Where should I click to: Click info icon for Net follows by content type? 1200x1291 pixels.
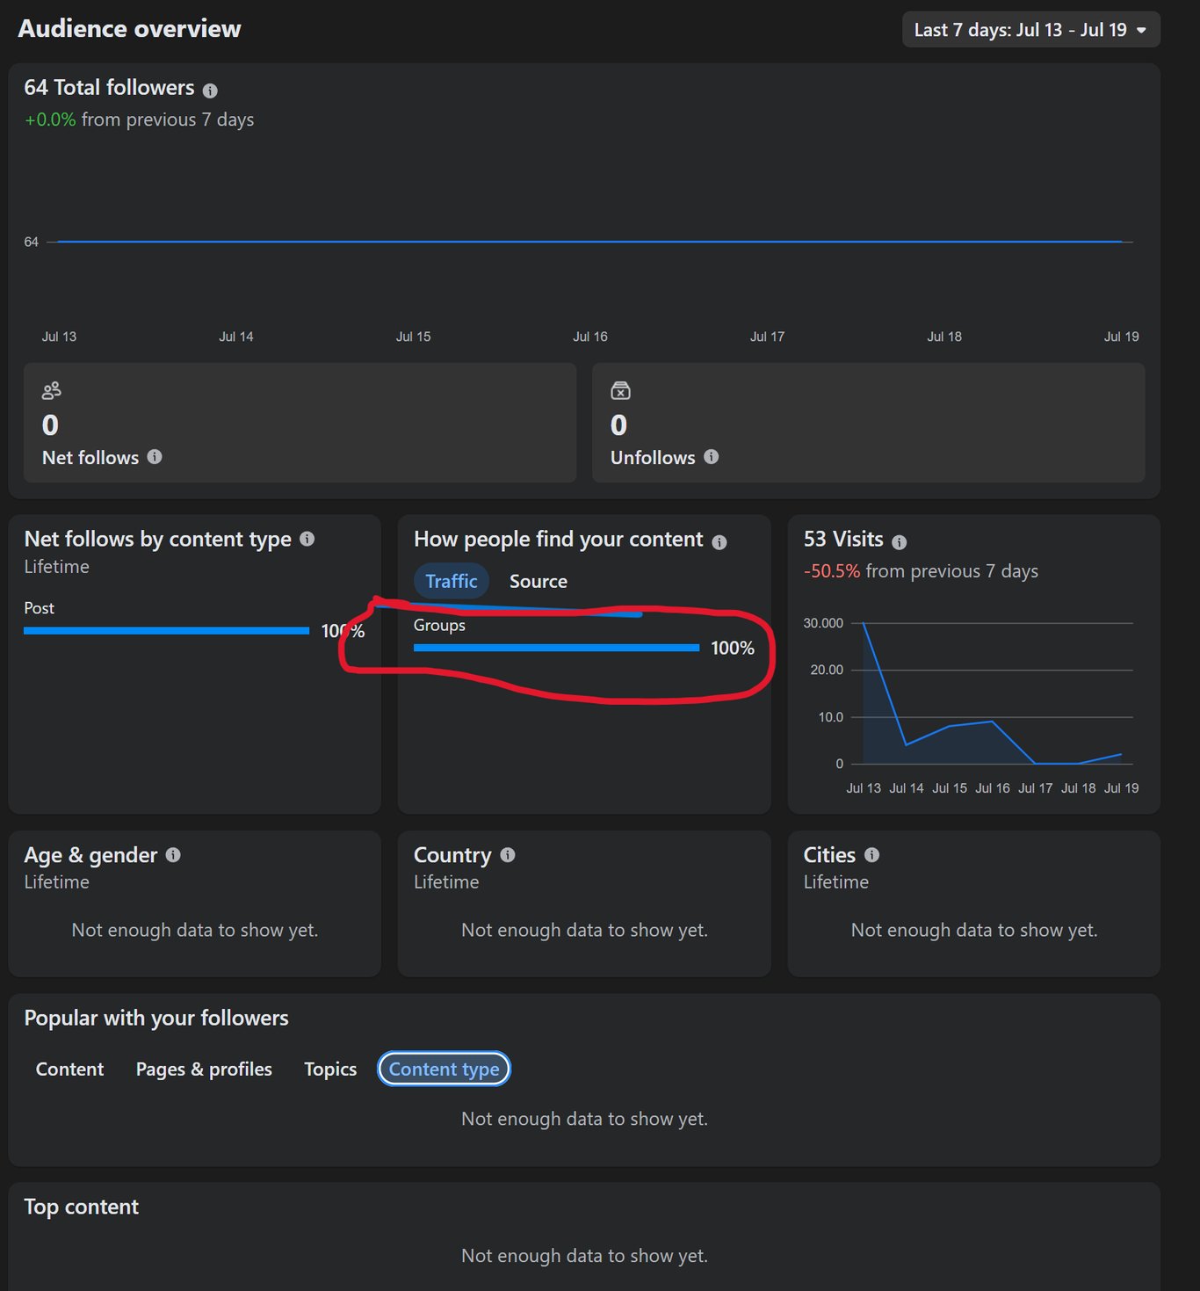click(x=307, y=539)
